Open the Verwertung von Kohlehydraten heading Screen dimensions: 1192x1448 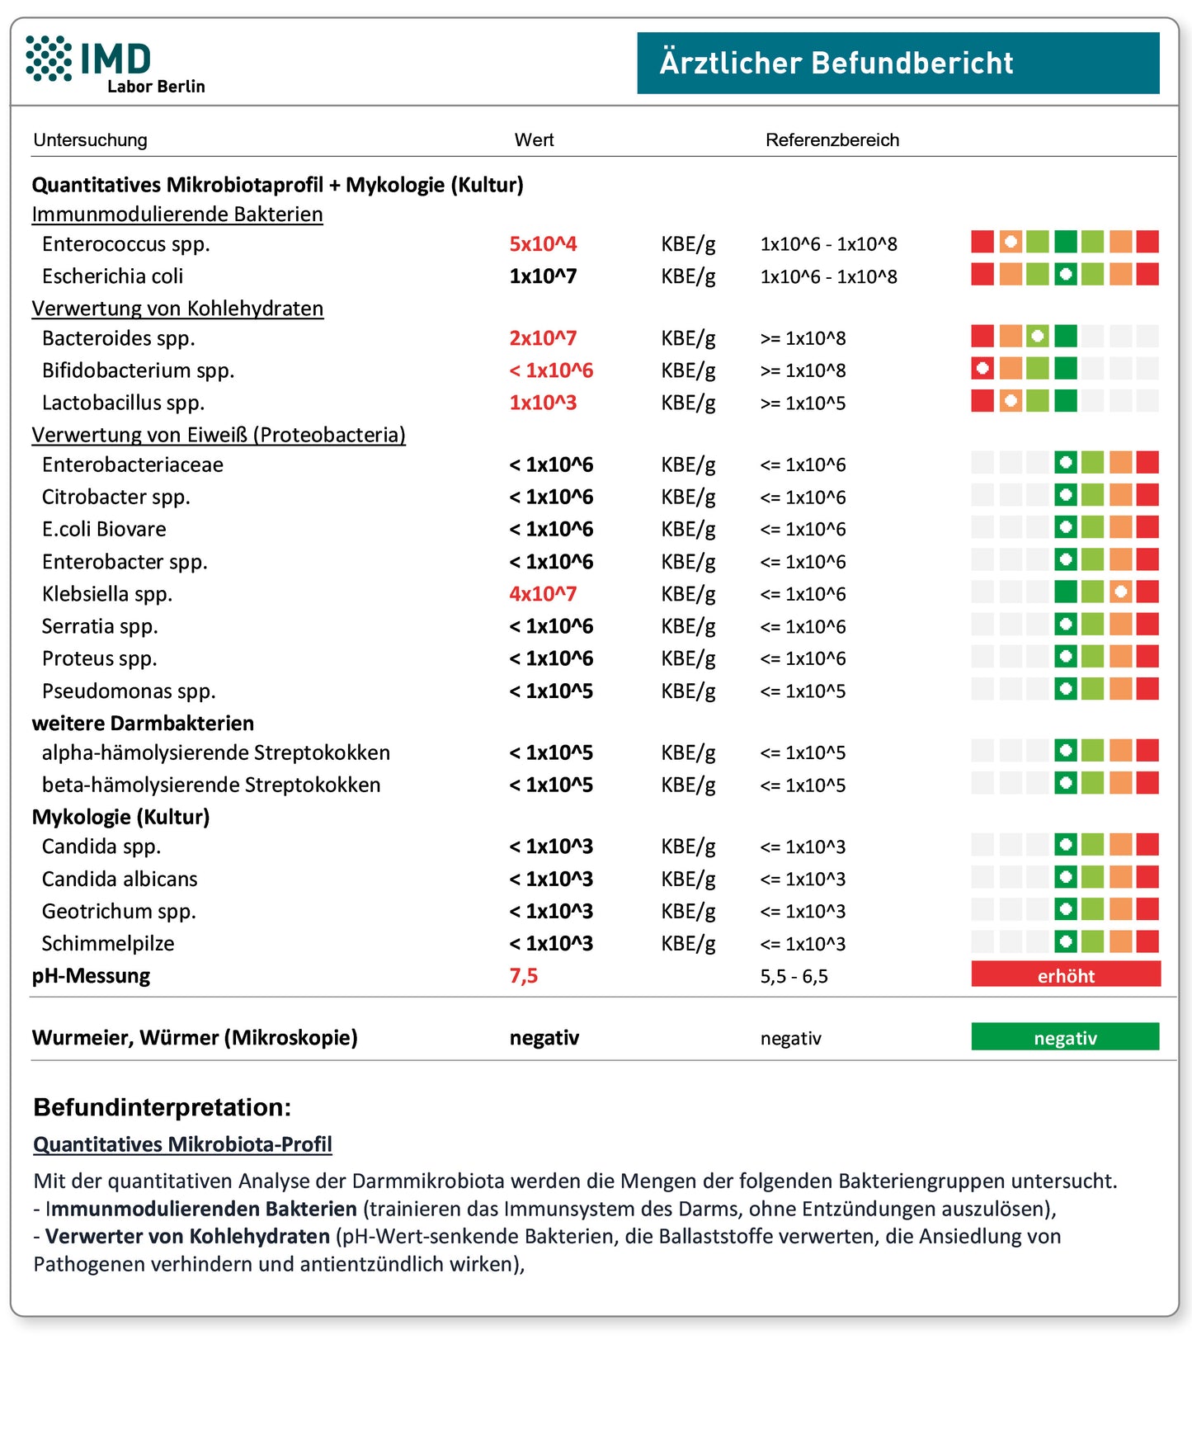177,309
